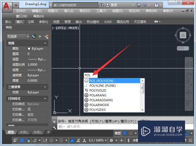This screenshot has width=196, height=146.
Task: Click the autocomplete list scroll down arrow
Action: pos(142,110)
